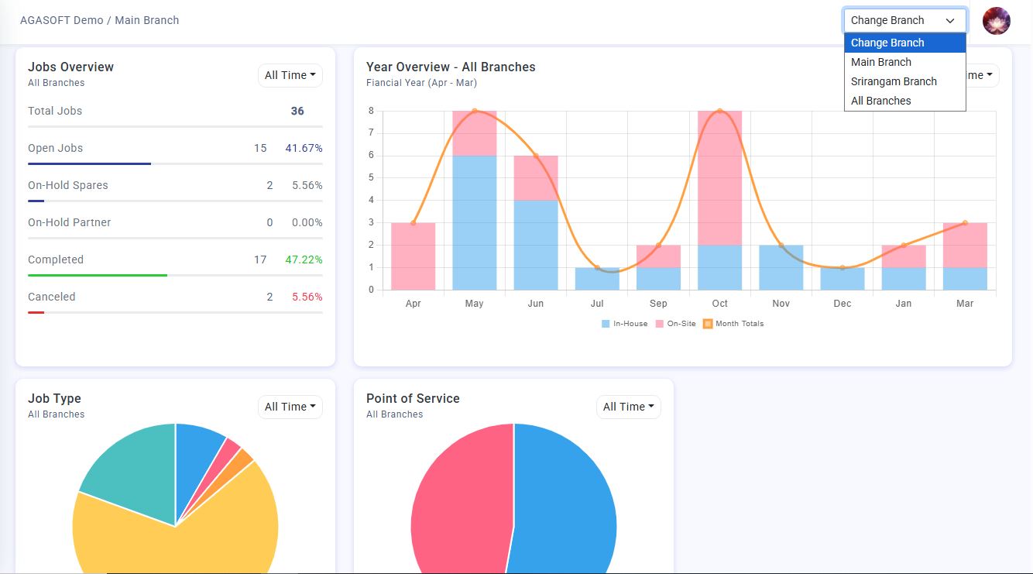Click the Dec month label on chart axis
Image resolution: width=1033 pixels, height=574 pixels.
(x=843, y=304)
